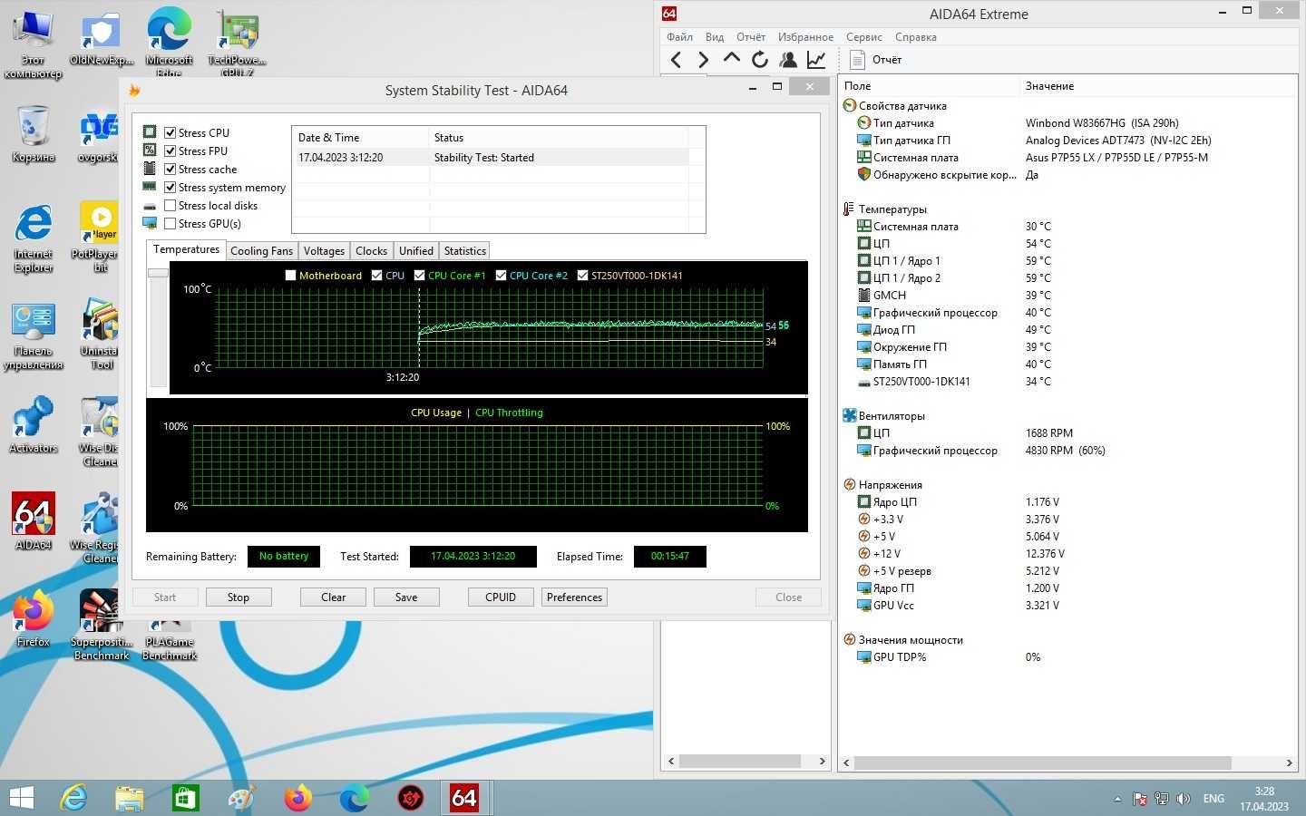Image resolution: width=1306 pixels, height=816 pixels.
Task: Click the temperature graph scale slider
Action: coord(158,272)
